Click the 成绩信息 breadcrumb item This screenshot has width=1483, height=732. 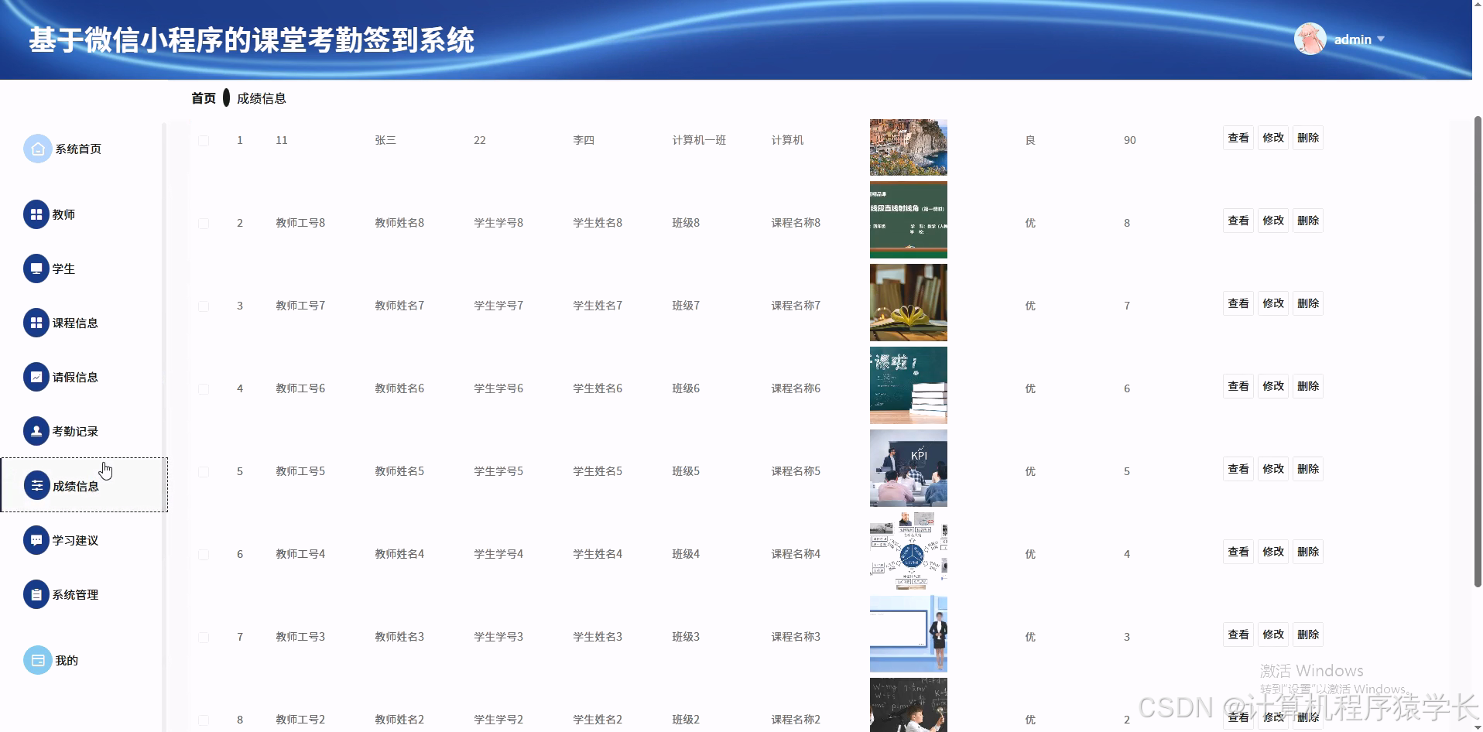pos(264,97)
